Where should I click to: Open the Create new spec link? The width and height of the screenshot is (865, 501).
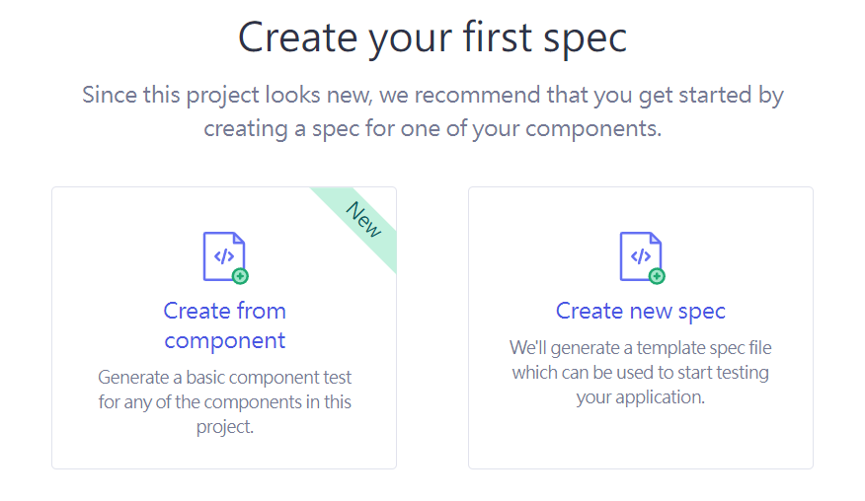(x=640, y=312)
